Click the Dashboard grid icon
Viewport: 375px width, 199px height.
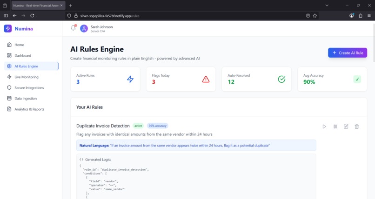(x=9, y=55)
